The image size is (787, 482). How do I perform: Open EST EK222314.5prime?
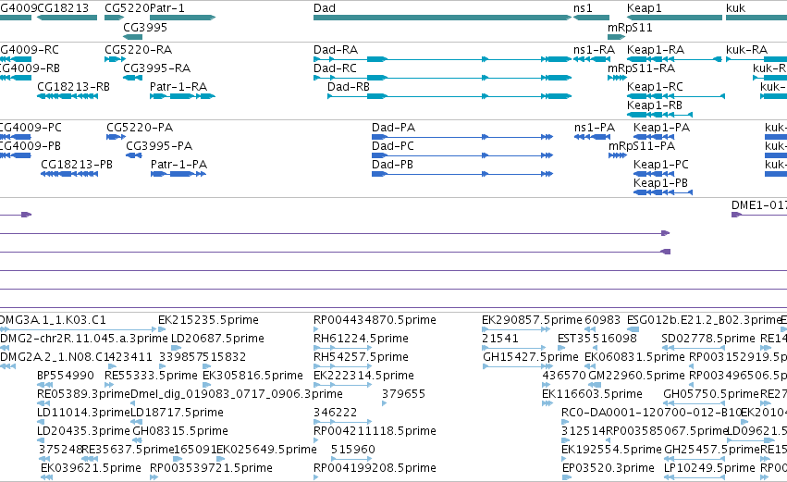(363, 376)
